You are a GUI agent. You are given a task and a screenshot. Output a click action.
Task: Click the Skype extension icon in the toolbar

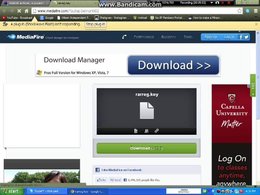click(248, 11)
